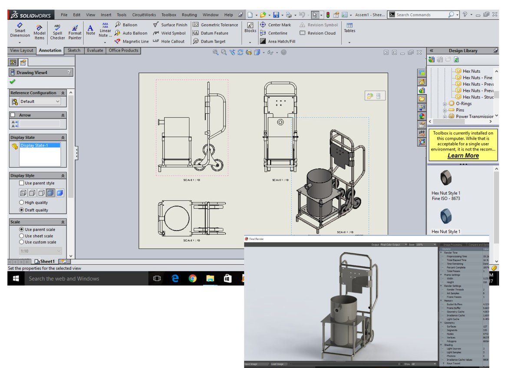Open the Tables dropdown arrow

349,43
